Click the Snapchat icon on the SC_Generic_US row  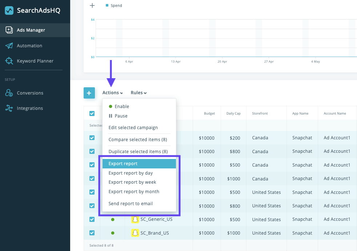[135, 219]
